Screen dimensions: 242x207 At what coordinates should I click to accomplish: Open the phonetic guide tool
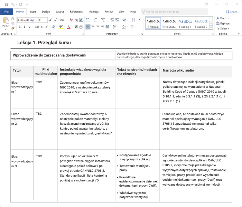click(76, 20)
